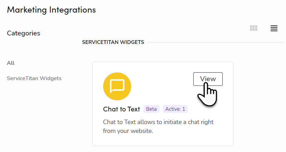
Task: Switch to list view layout
Action: click(x=274, y=28)
